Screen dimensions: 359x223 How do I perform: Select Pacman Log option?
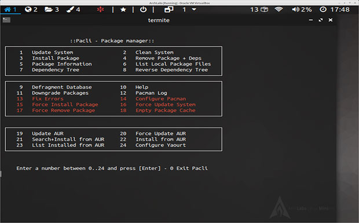(x=151, y=93)
